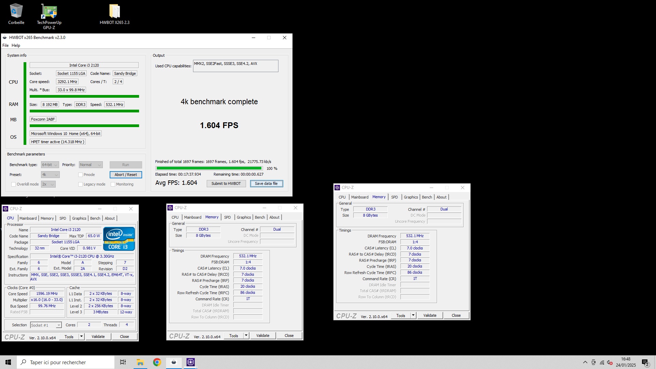Click the 1.604 FPS result text
Viewport: 656px width, 369px height.
click(219, 126)
